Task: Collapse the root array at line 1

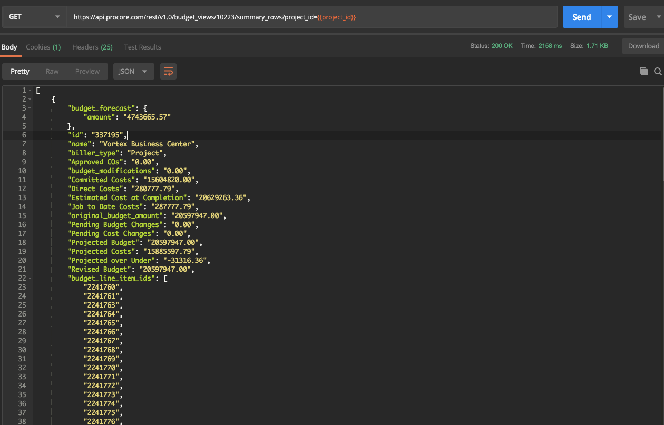Action: tap(30, 91)
